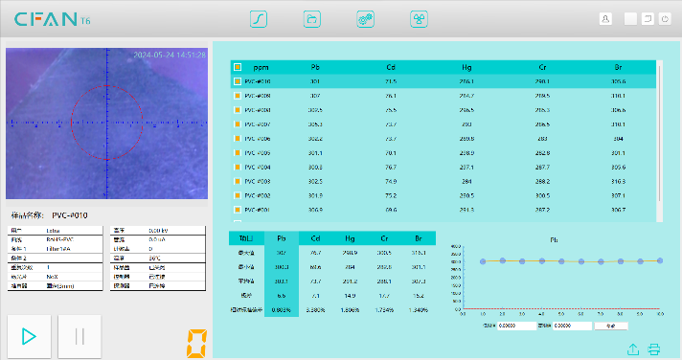682x360 pixels.
Task: Click the results table vertical scrollbar
Action: pyautogui.click(x=660, y=133)
